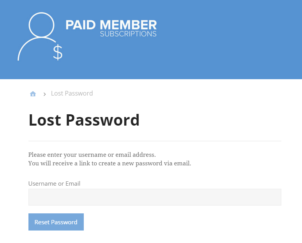This screenshot has height=243, width=302.
Task: Click the white space right of Reset Password
Action: click(x=183, y=222)
